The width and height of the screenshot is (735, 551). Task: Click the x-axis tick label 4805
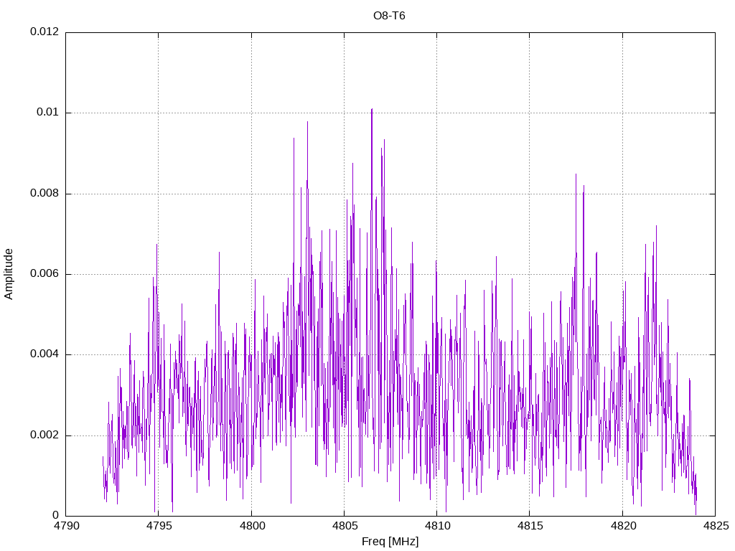344,526
